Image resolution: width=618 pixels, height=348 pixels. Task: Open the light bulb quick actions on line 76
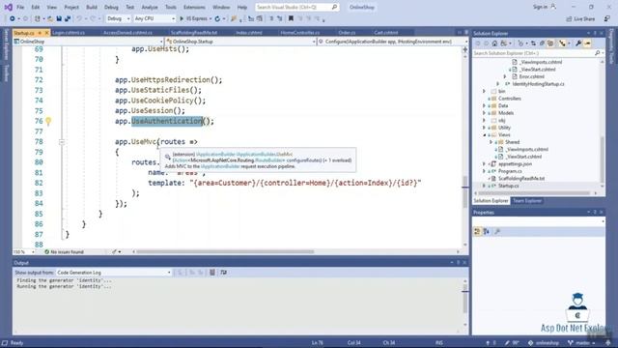pyautogui.click(x=48, y=121)
